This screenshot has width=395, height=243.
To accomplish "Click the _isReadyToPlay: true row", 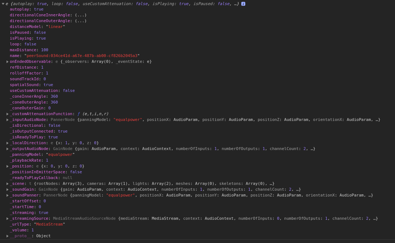I will click(x=34, y=137).
